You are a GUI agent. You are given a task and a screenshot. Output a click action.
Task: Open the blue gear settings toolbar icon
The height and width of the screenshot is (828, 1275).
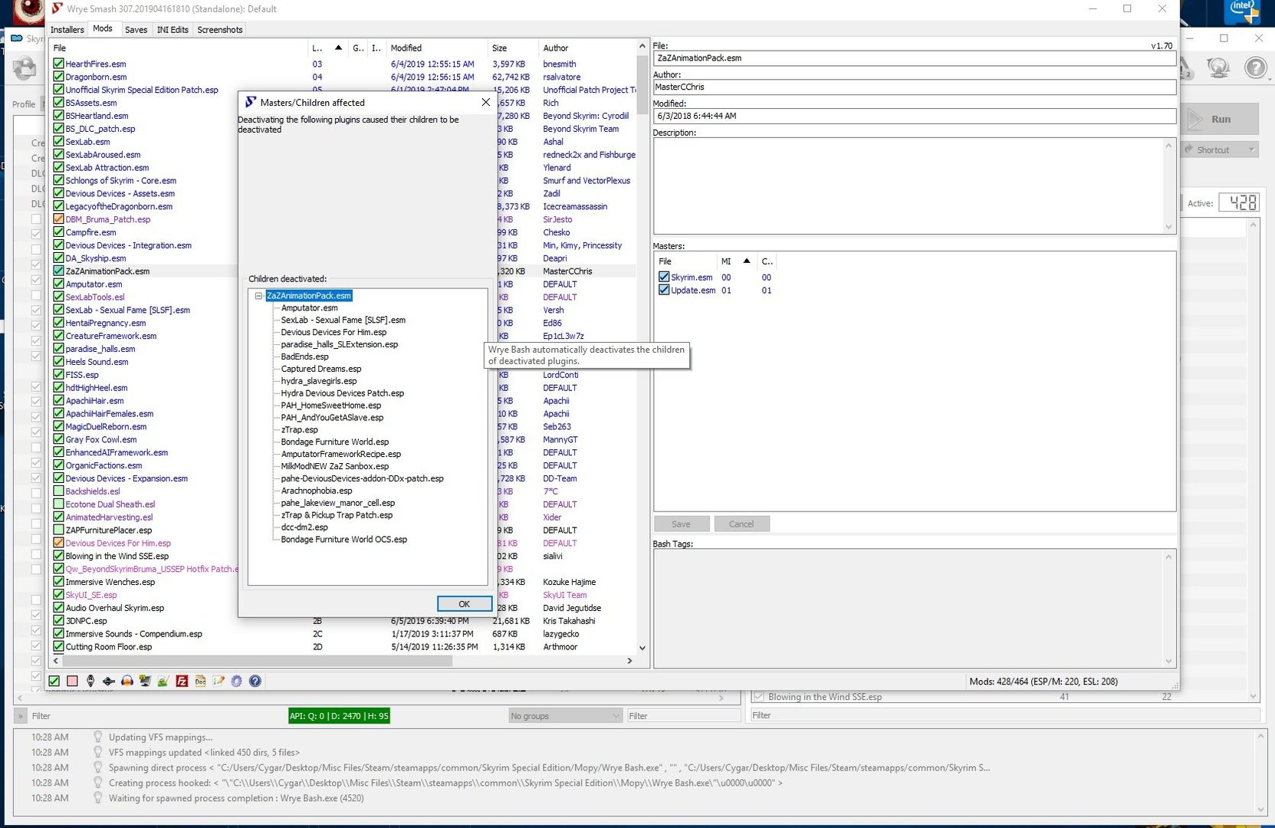[237, 681]
